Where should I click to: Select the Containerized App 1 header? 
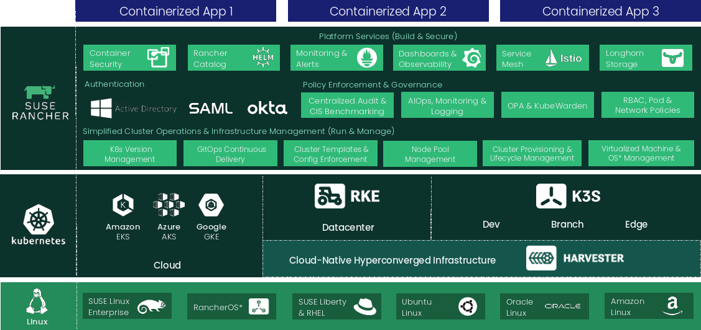[176, 11]
